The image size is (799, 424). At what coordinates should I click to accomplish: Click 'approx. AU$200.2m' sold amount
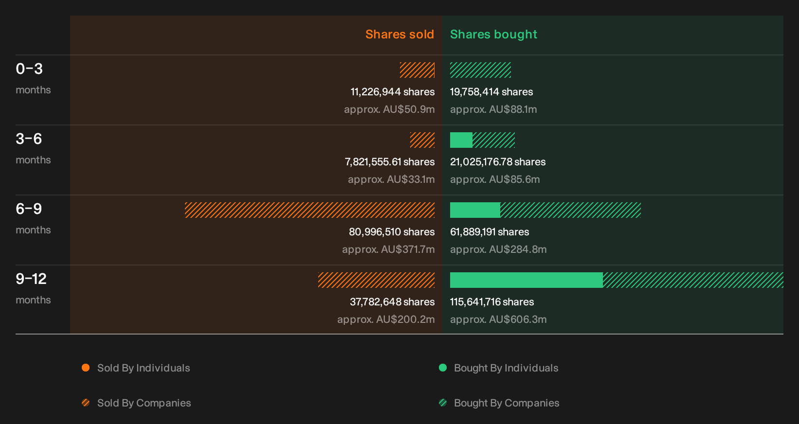[386, 319]
